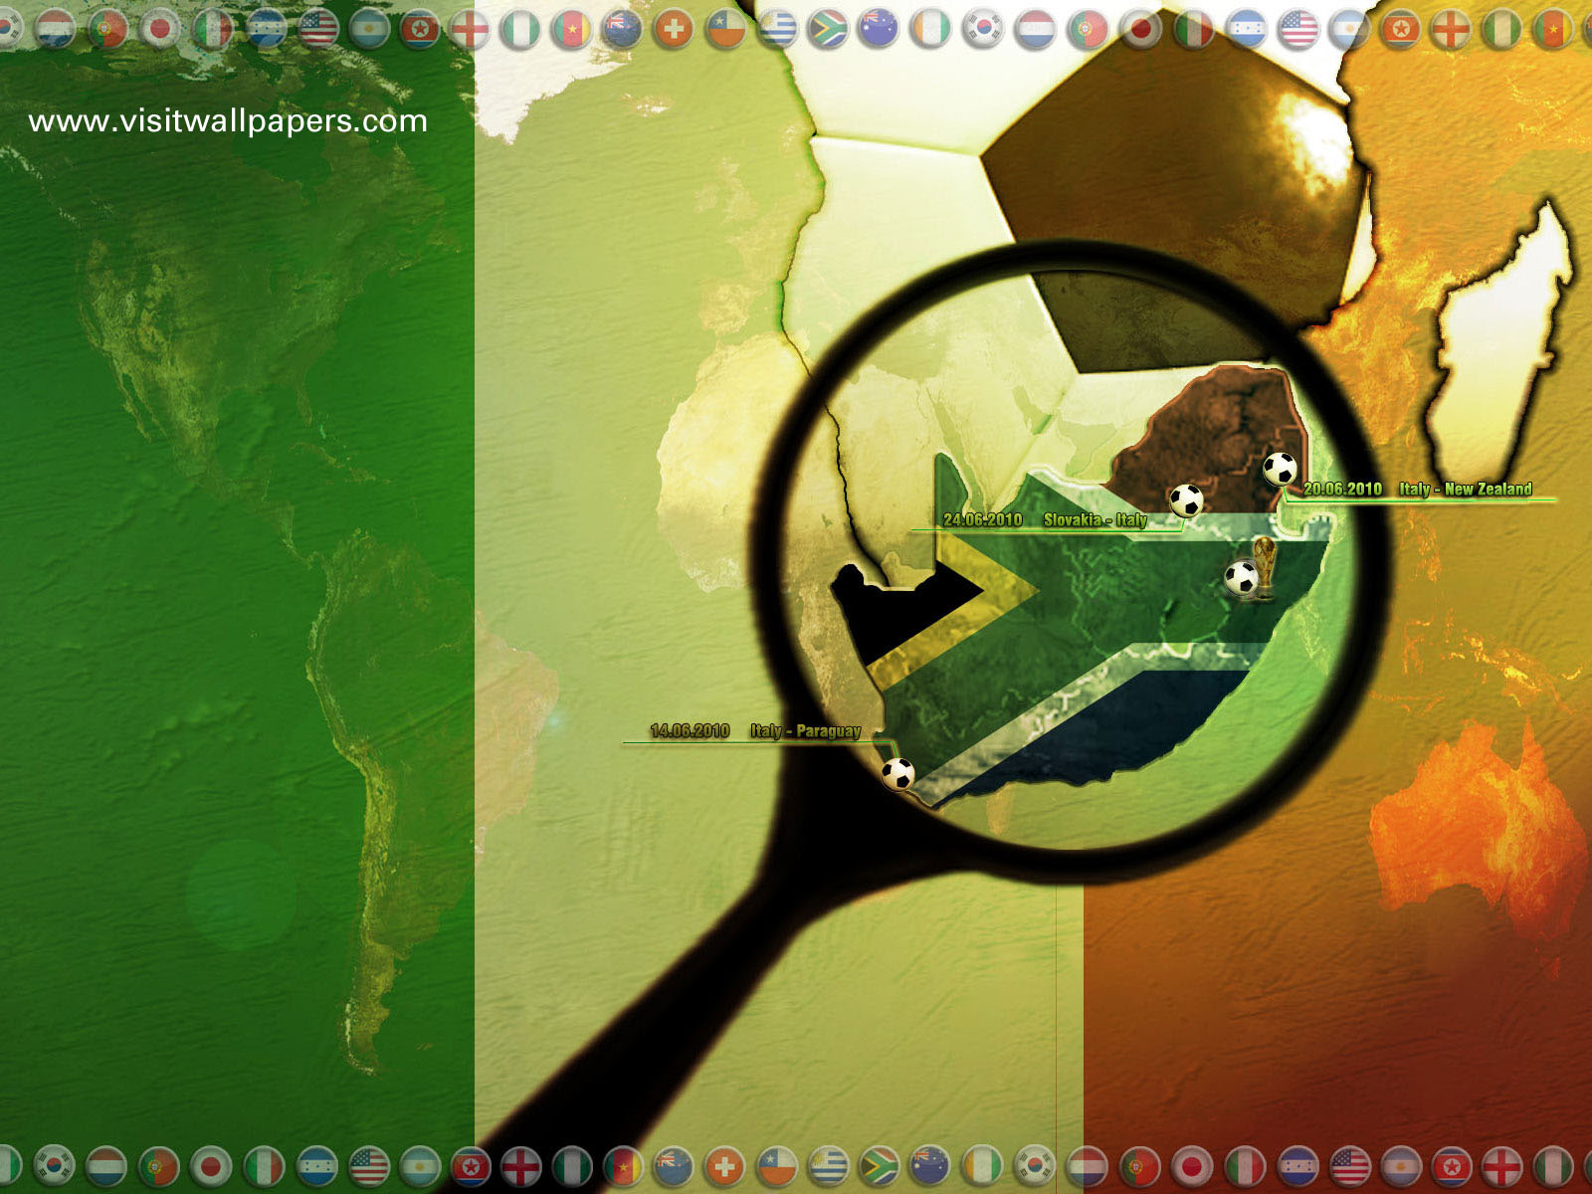Click the soccer ball beside the trophy
Screen dimensions: 1592x1194
coord(1241,578)
